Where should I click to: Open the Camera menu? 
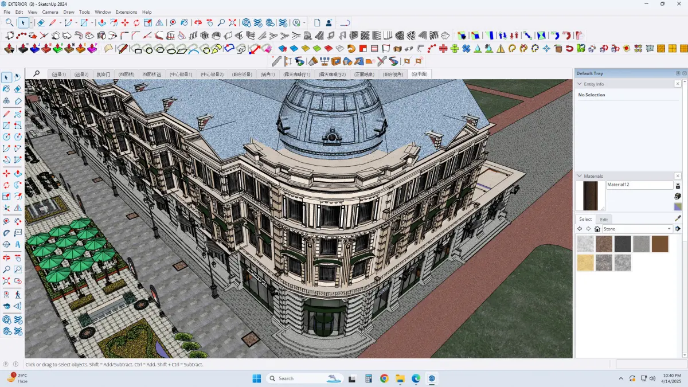[50, 12]
